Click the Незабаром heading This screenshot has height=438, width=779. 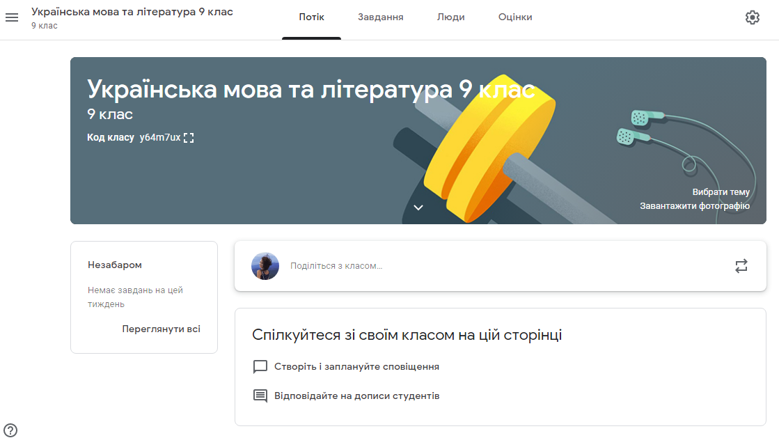115,265
